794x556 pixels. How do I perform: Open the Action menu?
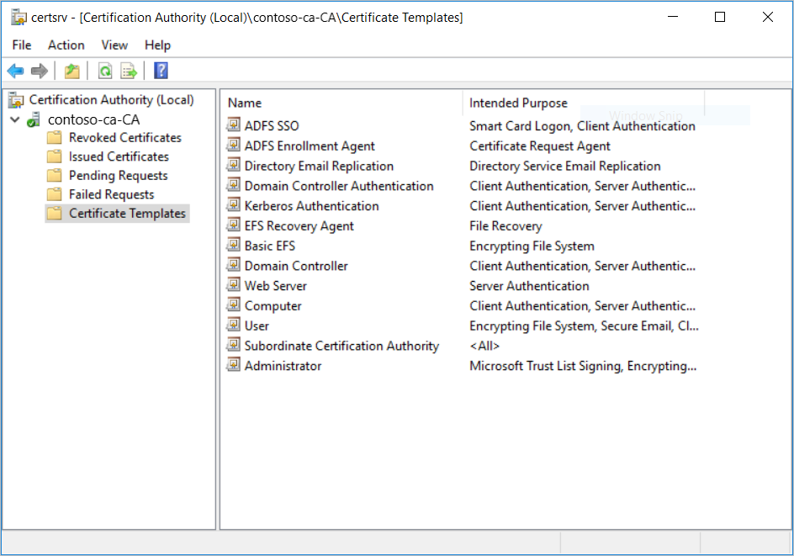pyautogui.click(x=66, y=45)
